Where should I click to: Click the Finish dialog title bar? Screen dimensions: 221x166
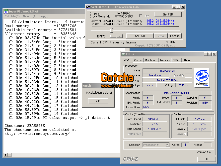98,86
